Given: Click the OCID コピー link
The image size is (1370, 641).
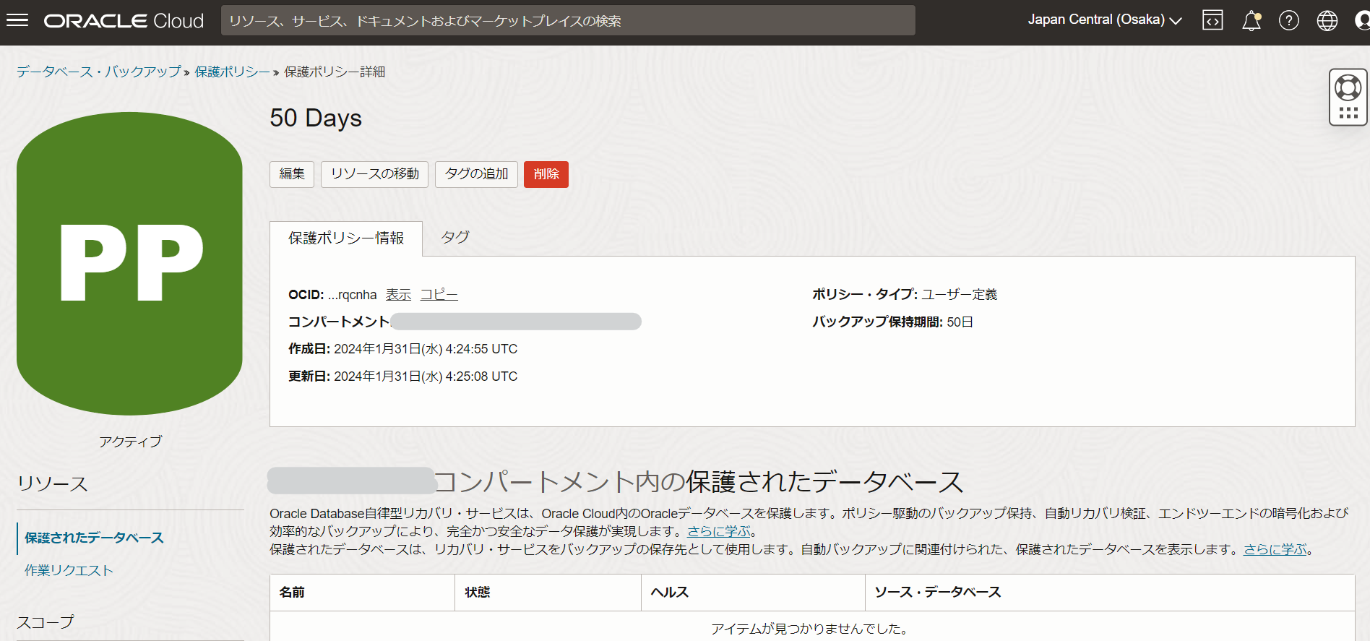Looking at the screenshot, I should [x=439, y=295].
